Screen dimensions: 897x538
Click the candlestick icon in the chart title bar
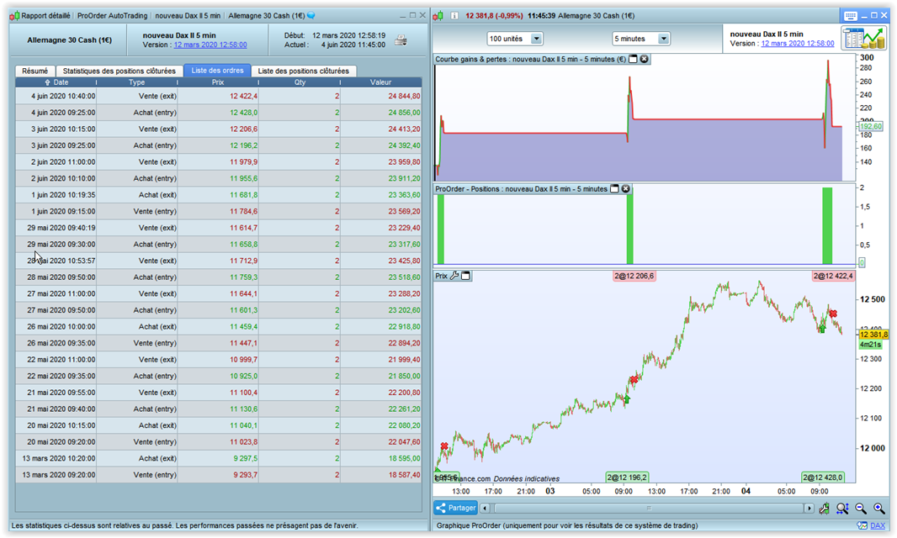(x=438, y=16)
